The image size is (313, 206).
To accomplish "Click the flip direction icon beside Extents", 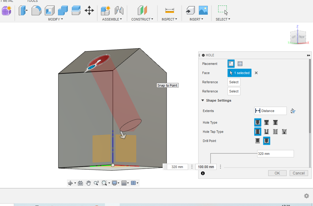I will (293, 111).
